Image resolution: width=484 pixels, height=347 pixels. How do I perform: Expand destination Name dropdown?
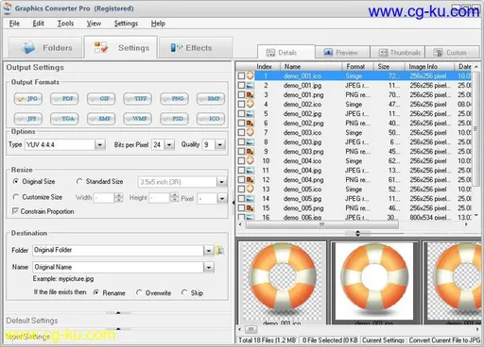(208, 268)
